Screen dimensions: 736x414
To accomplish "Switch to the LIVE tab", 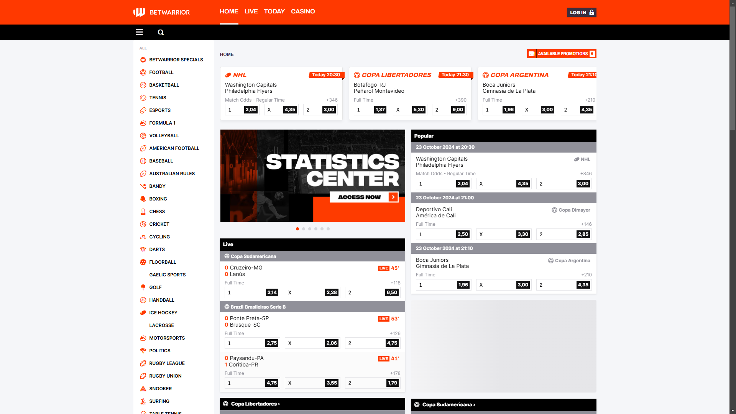I will pyautogui.click(x=251, y=11).
